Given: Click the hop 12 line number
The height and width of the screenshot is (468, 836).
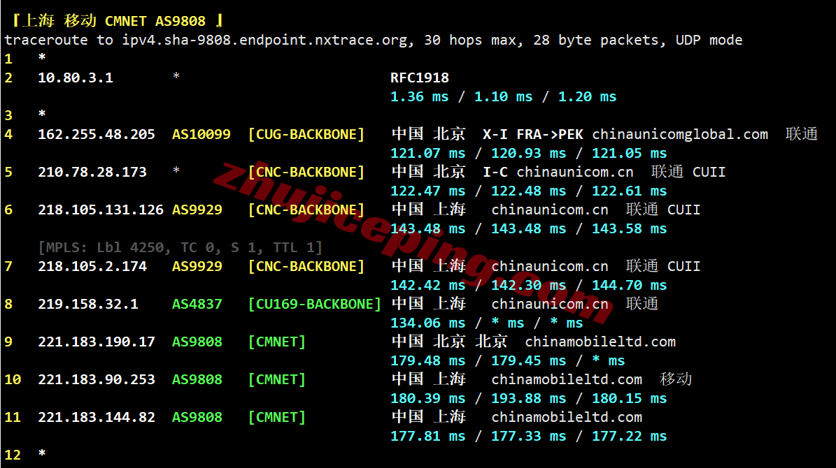Looking at the screenshot, I should 13,455.
